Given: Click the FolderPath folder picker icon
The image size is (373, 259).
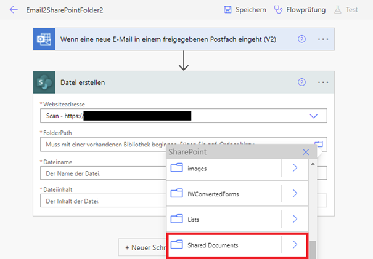Looking at the screenshot, I should 318,145.
